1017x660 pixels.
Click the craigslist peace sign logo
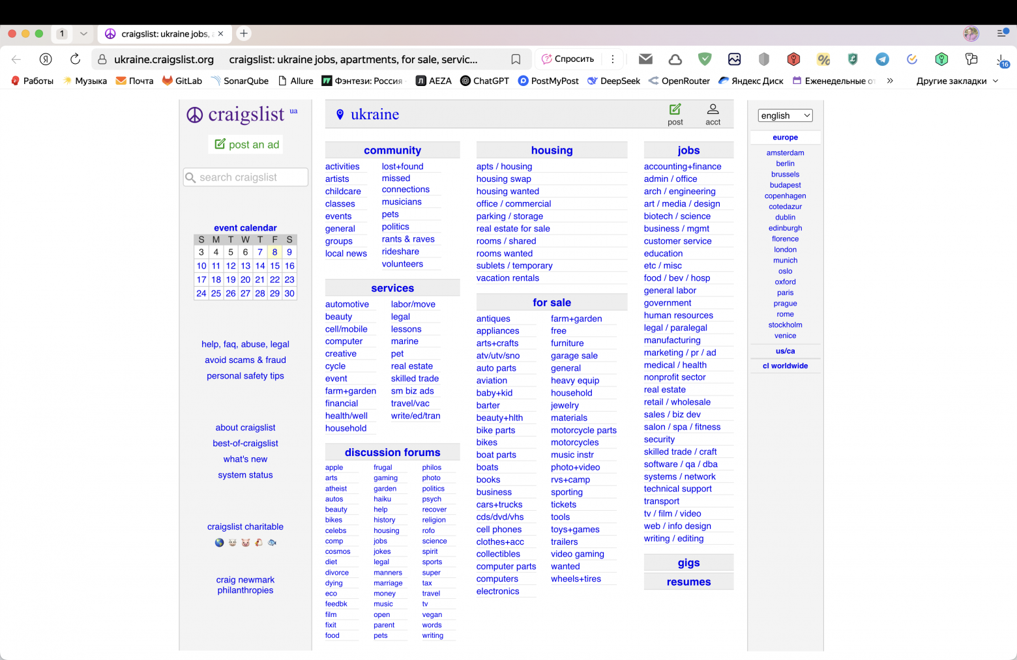[x=194, y=115]
